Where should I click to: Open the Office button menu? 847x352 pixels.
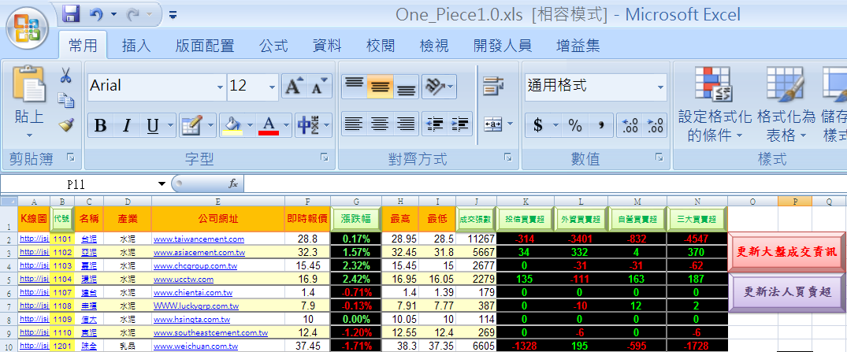27,27
